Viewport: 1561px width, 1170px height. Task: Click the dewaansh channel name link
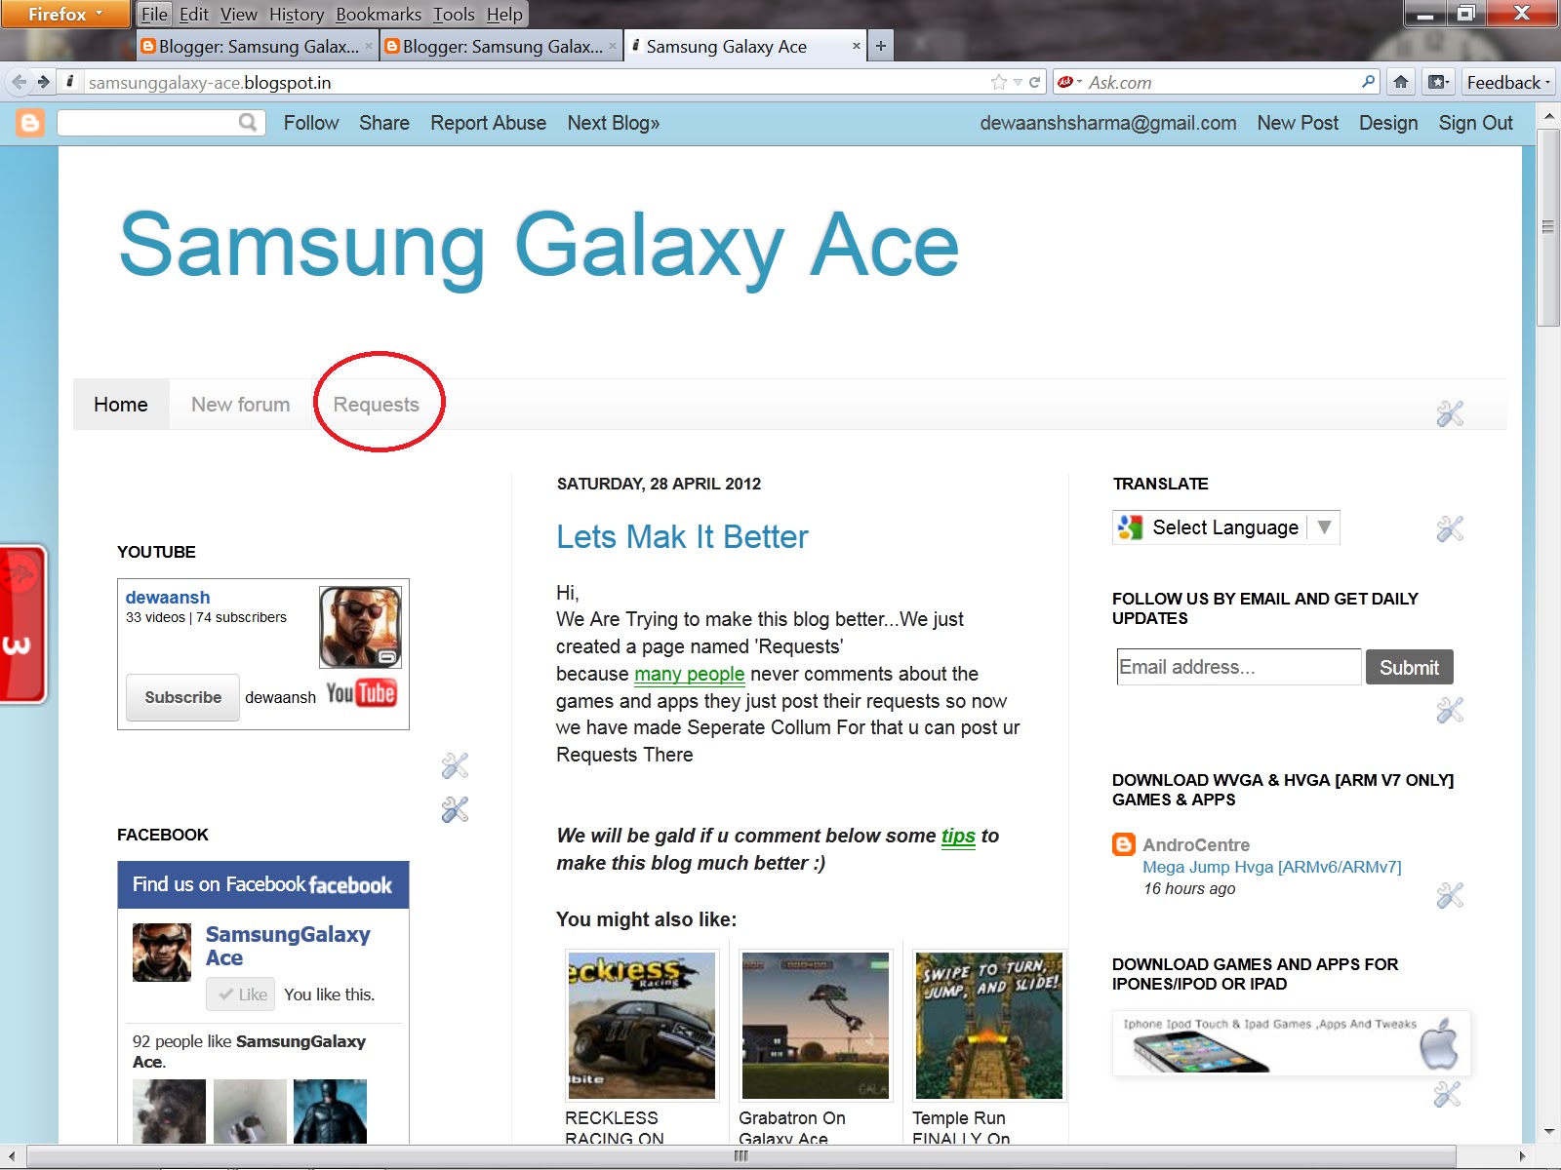point(168,597)
